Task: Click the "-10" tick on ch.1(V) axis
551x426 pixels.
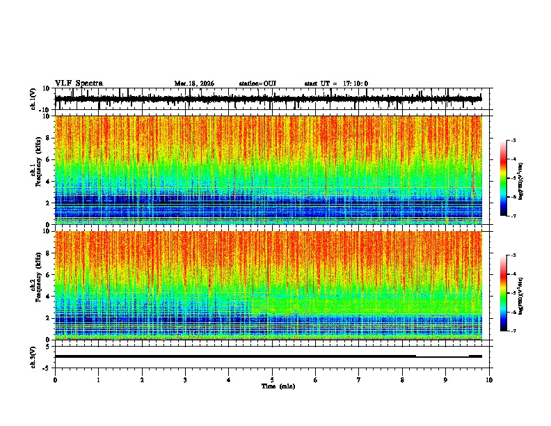Action: 45,110
